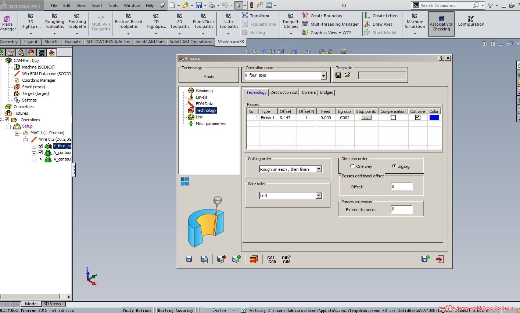Click the Save and Copy icon with green plus
Image resolution: width=520 pixels, height=313 pixels.
click(425, 259)
